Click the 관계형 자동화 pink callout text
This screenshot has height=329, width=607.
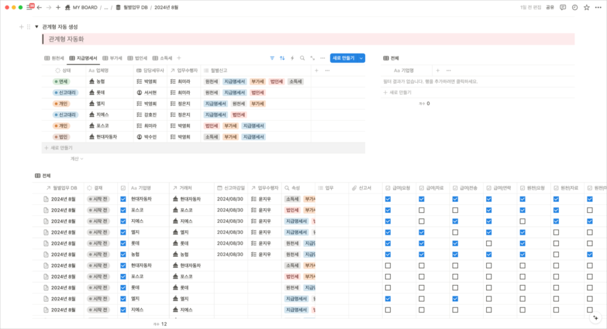coord(66,39)
